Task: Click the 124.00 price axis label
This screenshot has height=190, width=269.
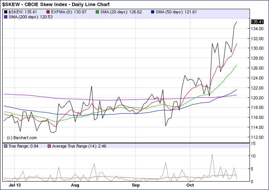Action: click(257, 78)
